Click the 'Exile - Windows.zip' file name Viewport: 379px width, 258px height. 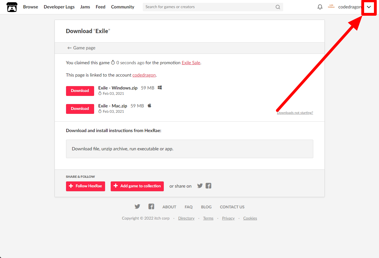[118, 88]
